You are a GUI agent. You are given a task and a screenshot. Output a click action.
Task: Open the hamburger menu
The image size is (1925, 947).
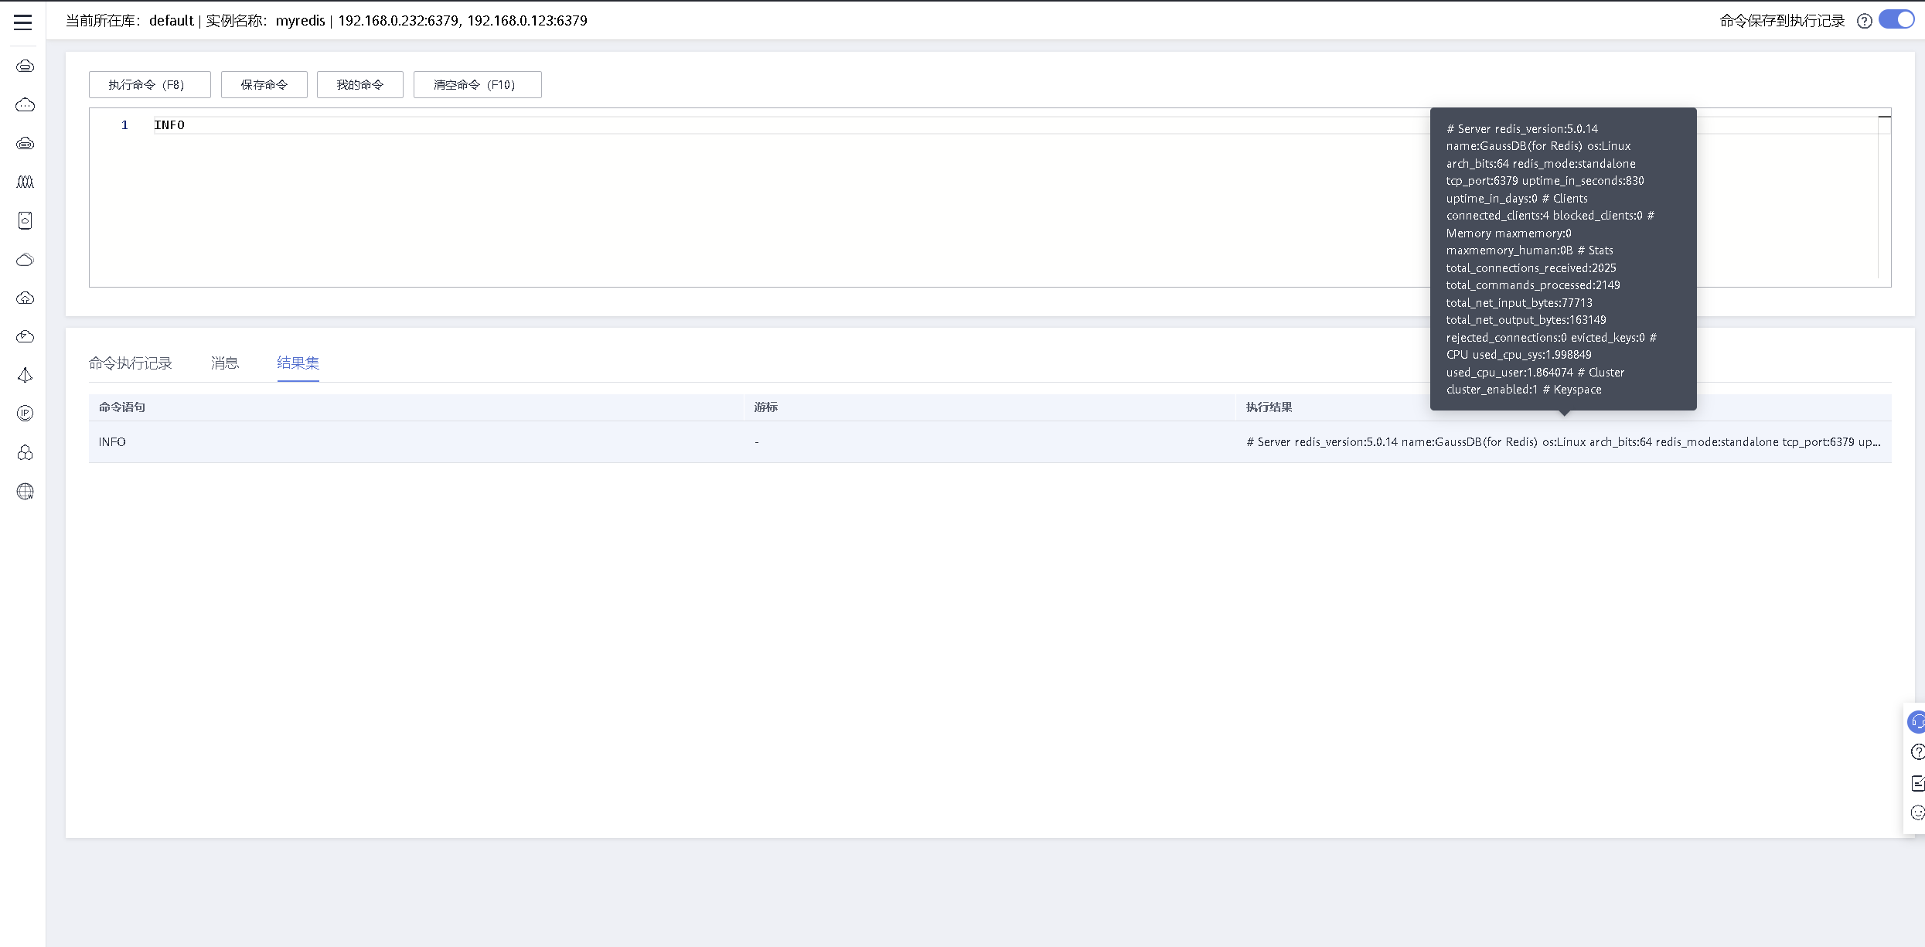[x=23, y=22]
